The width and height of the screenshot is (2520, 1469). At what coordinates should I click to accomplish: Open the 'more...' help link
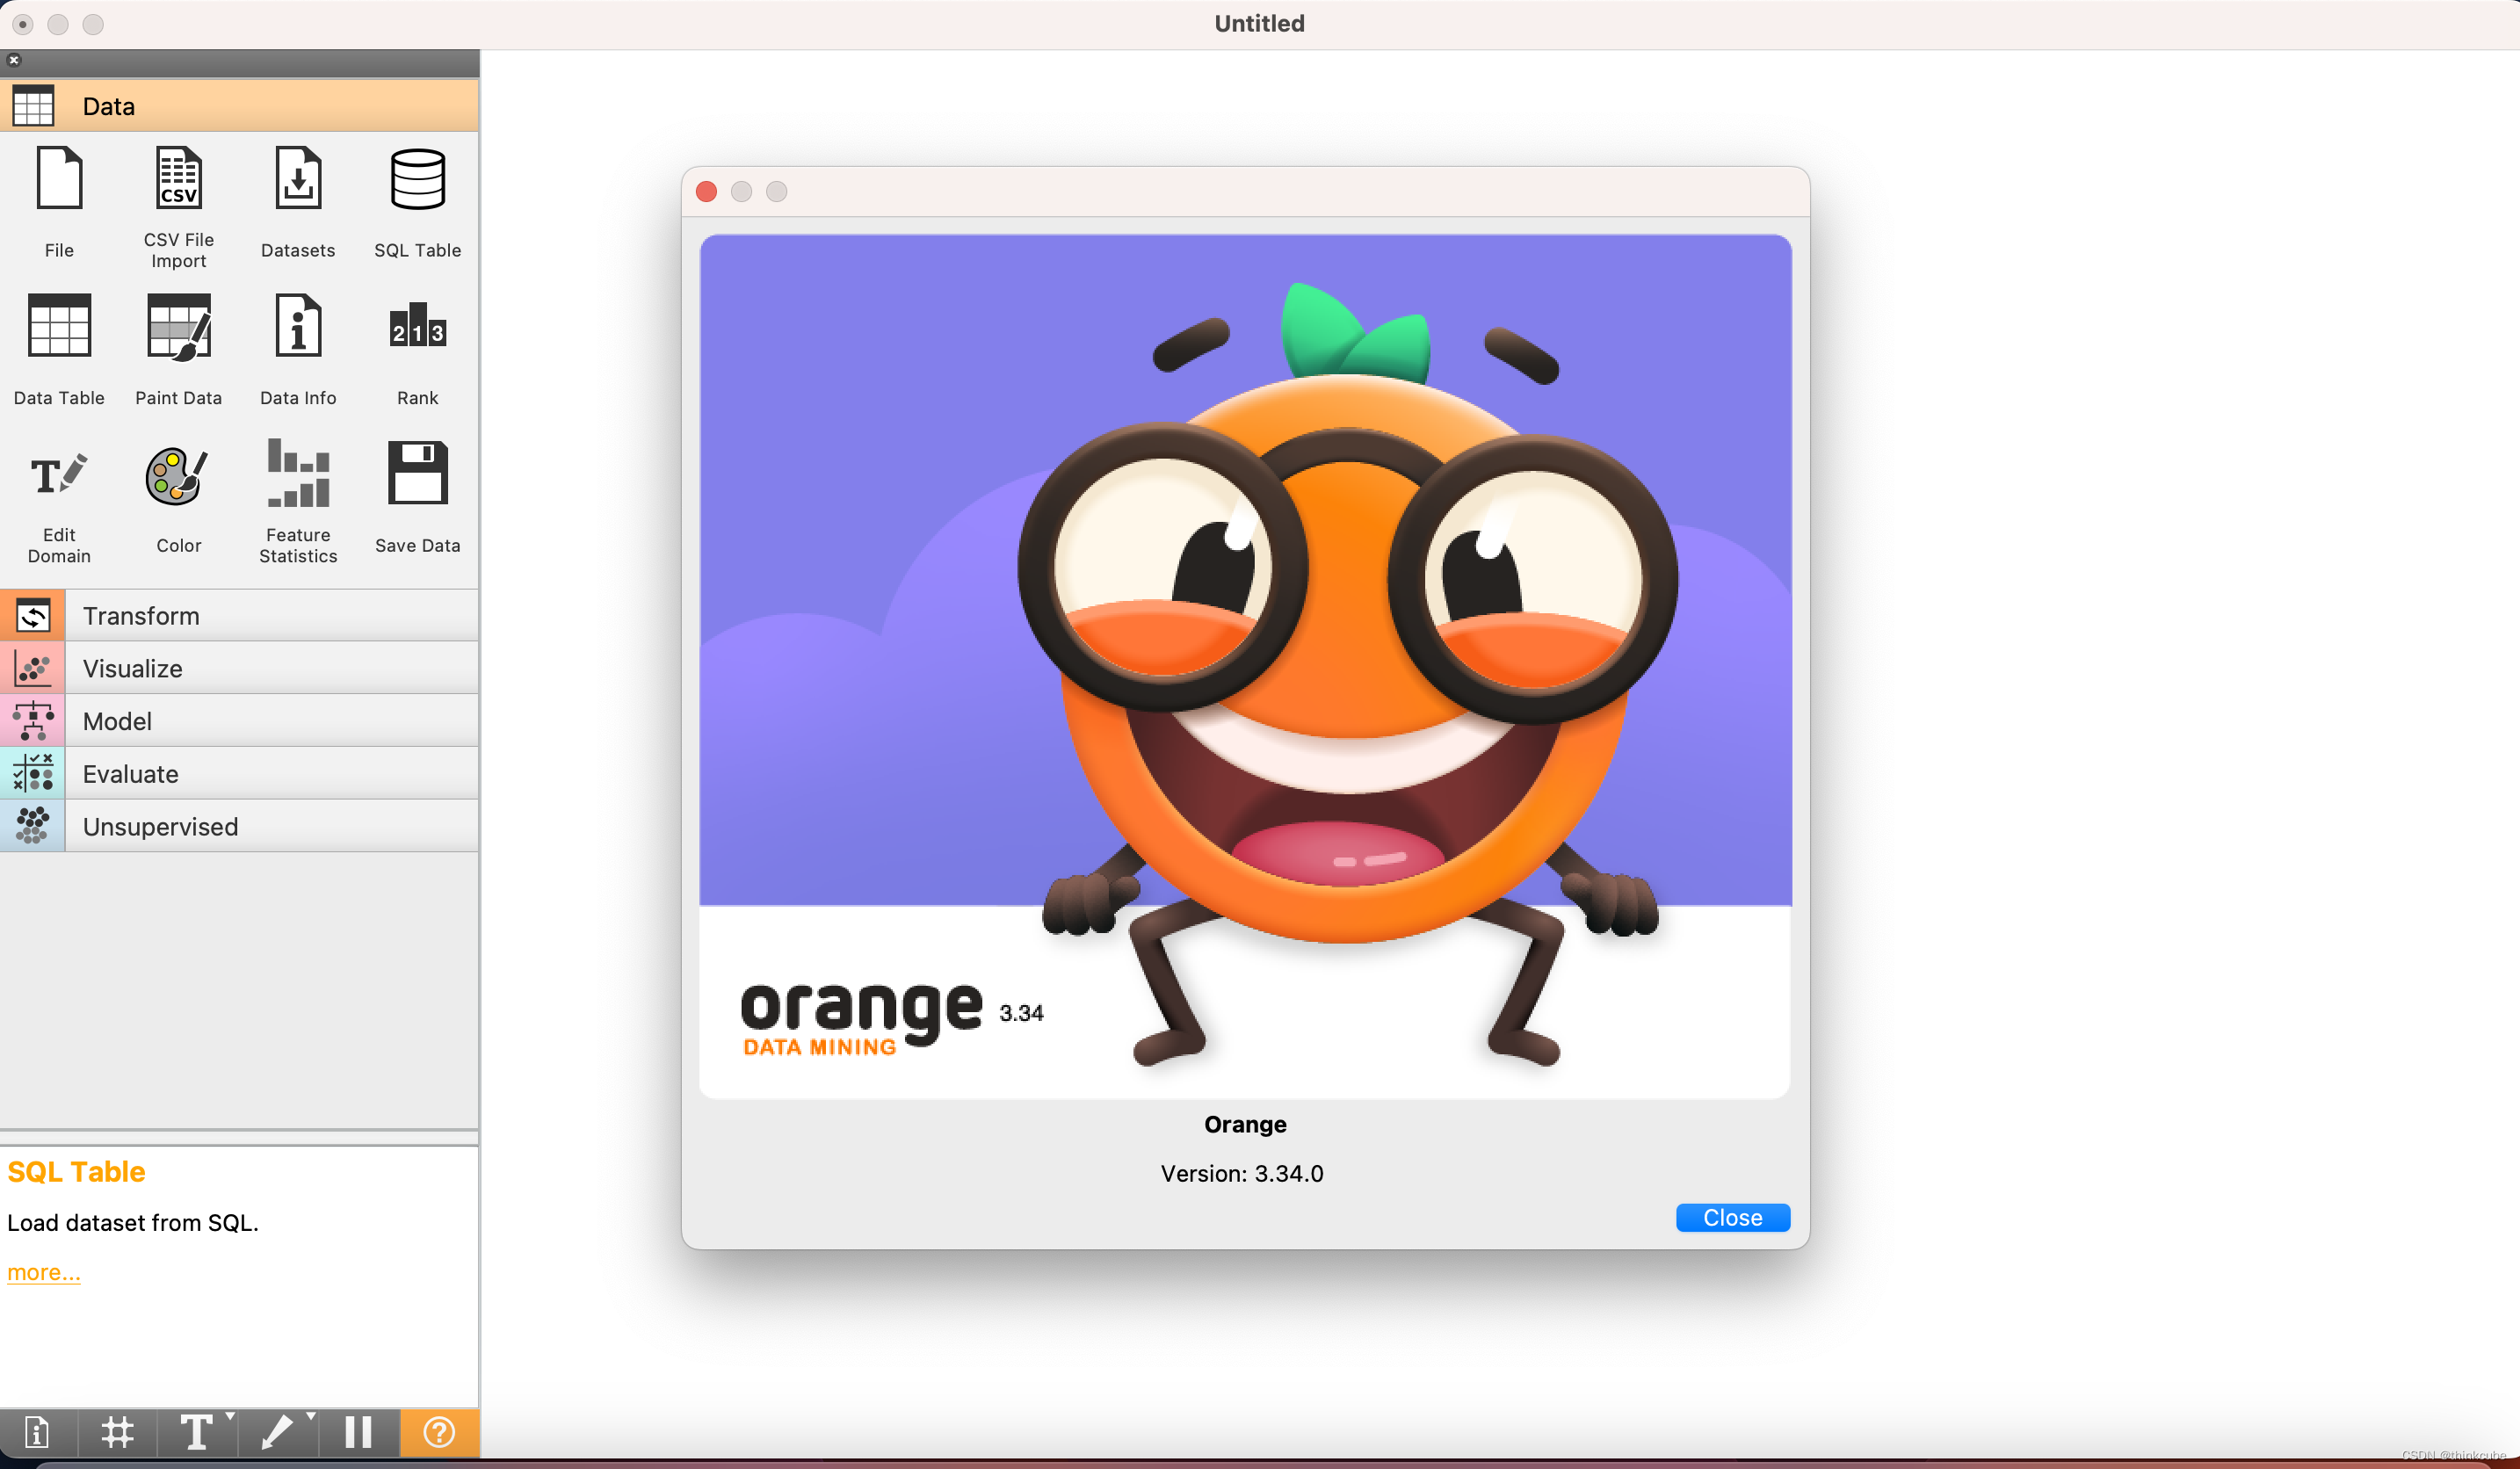44,1272
